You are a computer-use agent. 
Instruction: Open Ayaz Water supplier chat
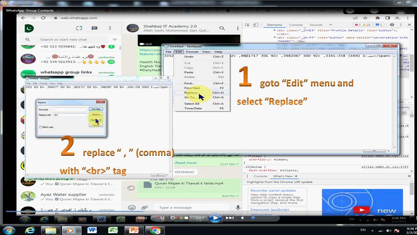[69, 197]
